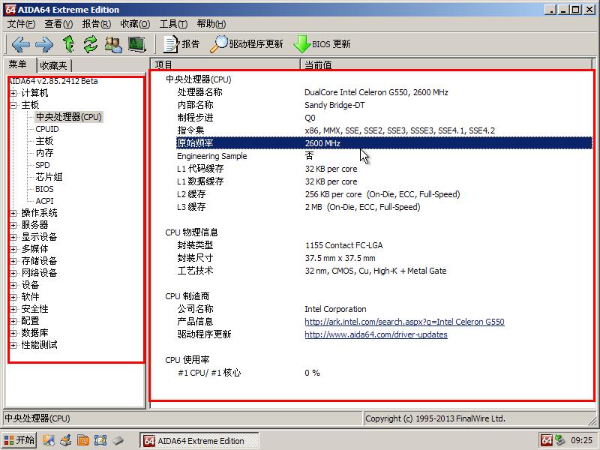Click BIOS 更新 green arrow button
The image size is (600, 450).
point(322,44)
